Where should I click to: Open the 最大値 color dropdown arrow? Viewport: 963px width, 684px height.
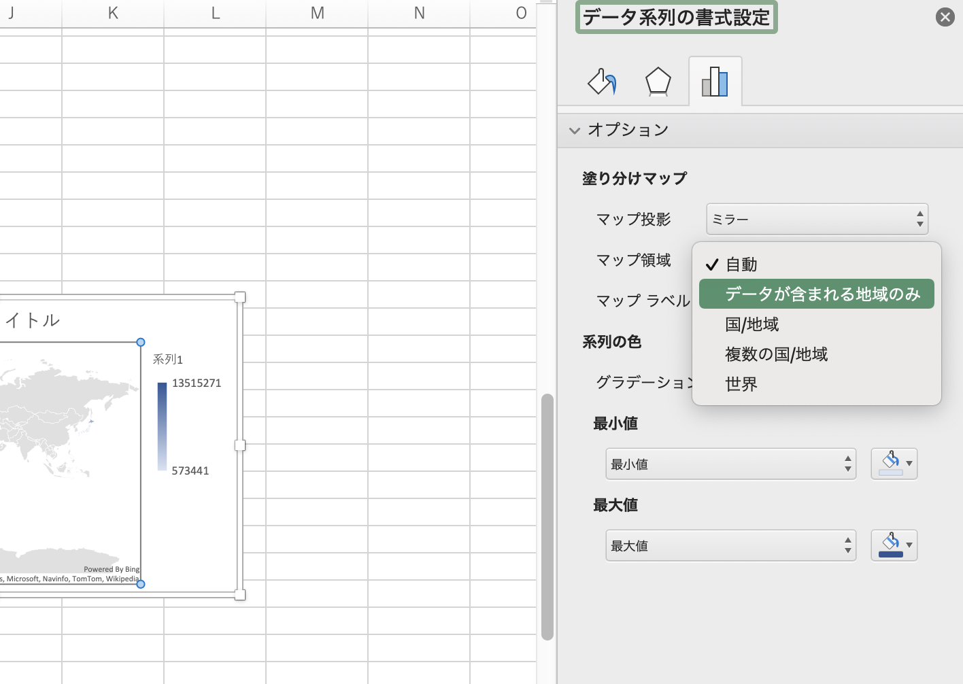(x=909, y=545)
